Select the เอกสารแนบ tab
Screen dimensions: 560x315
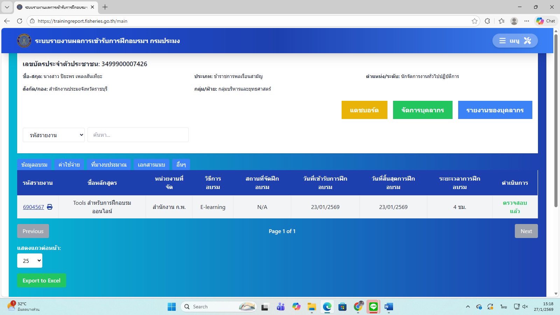(151, 164)
